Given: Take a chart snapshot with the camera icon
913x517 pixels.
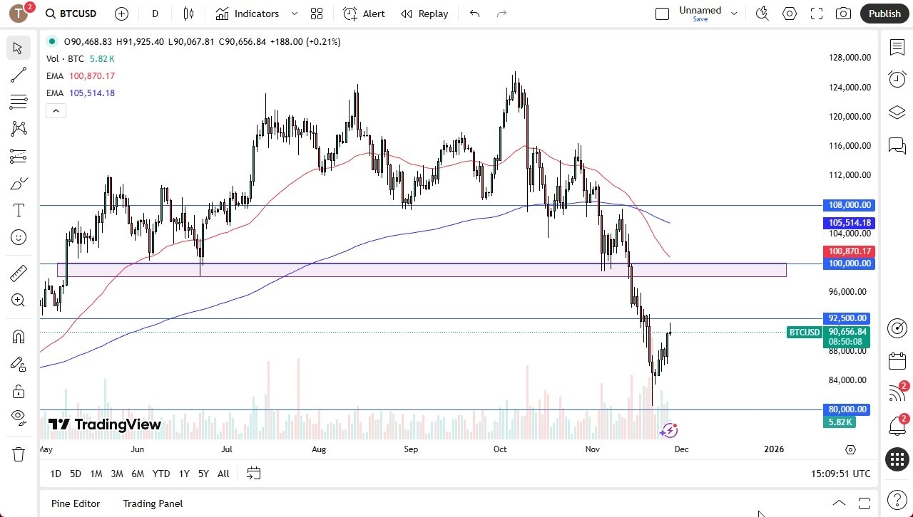Looking at the screenshot, I should click(842, 13).
